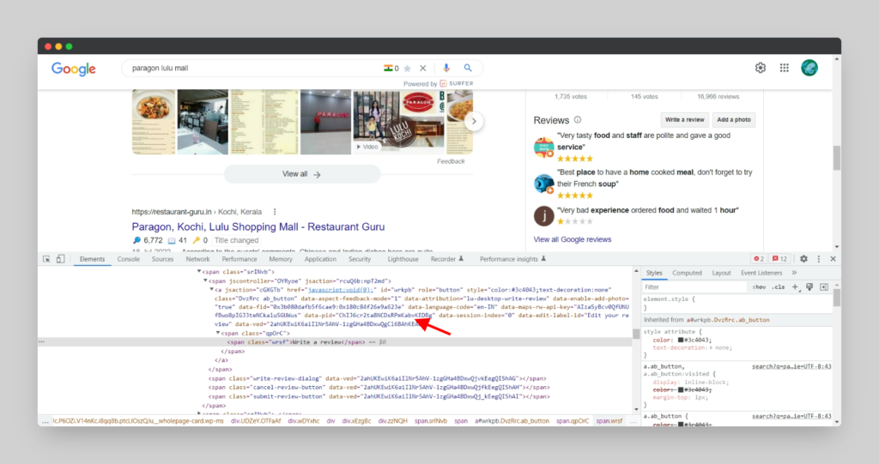This screenshot has height=464, width=879.
Task: Click the color swatch in a.ab_button:visited rule
Action: tap(681, 390)
